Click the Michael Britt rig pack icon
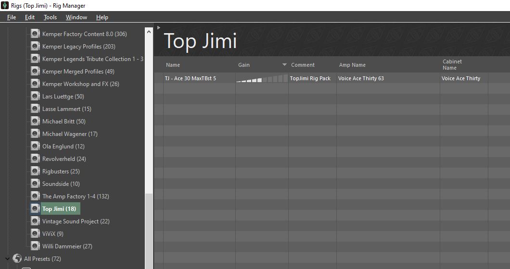Screen dimensions: 510x269 click(35, 122)
